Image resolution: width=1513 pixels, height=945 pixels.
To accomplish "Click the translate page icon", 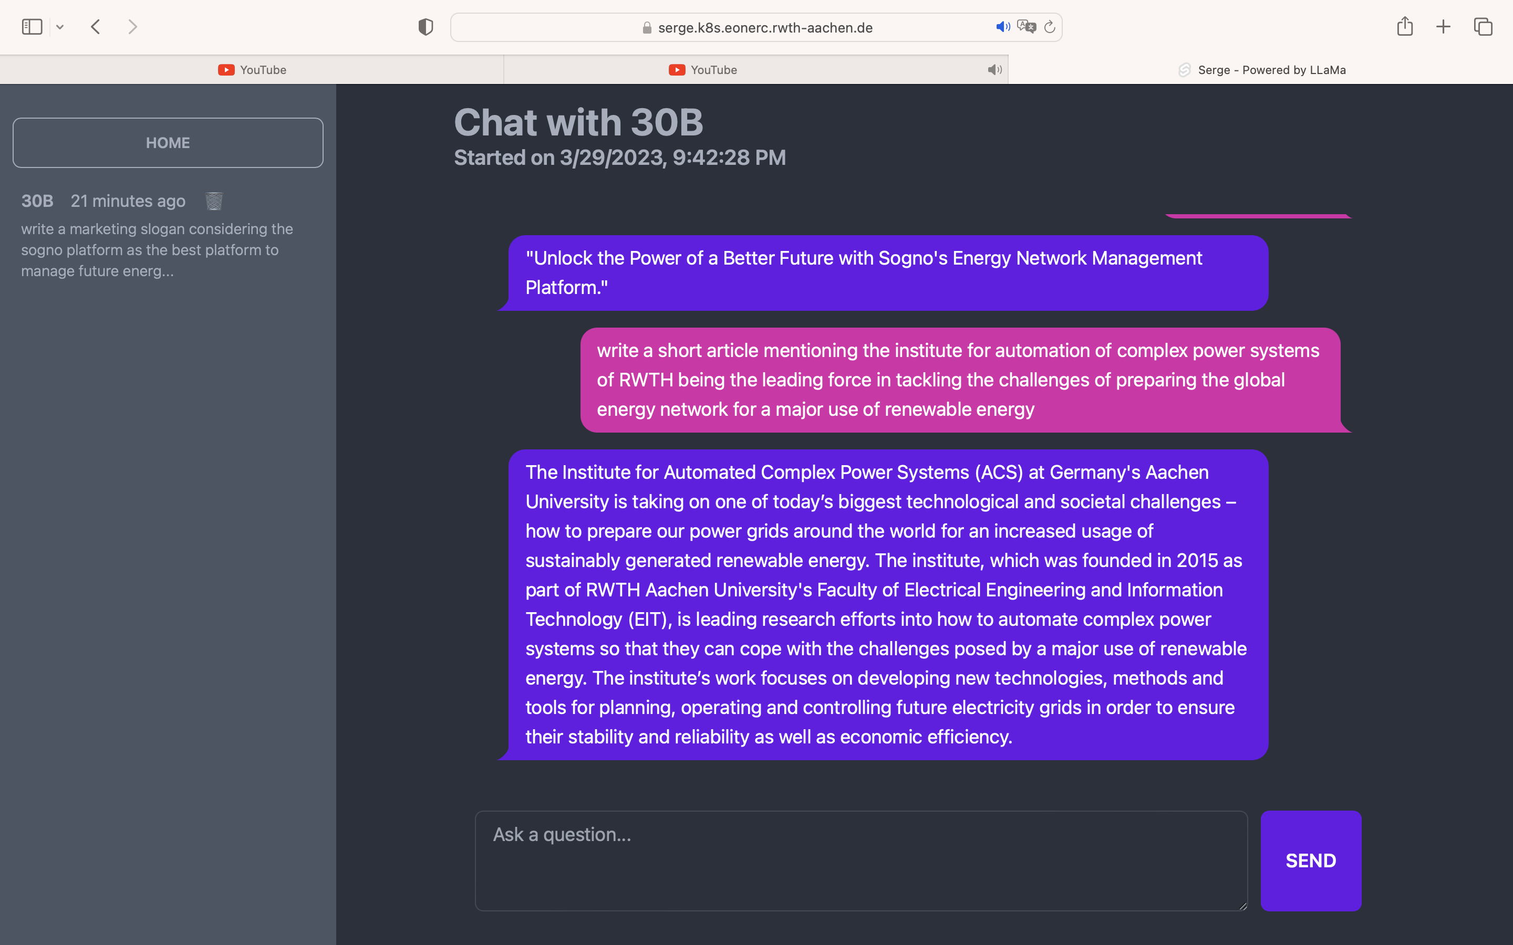I will coord(1026,27).
